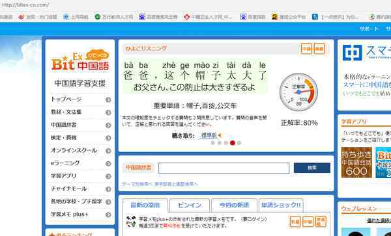The image size is (391, 236).
Task: Click the サポート link in the top blue bar
Action: click(x=369, y=29)
